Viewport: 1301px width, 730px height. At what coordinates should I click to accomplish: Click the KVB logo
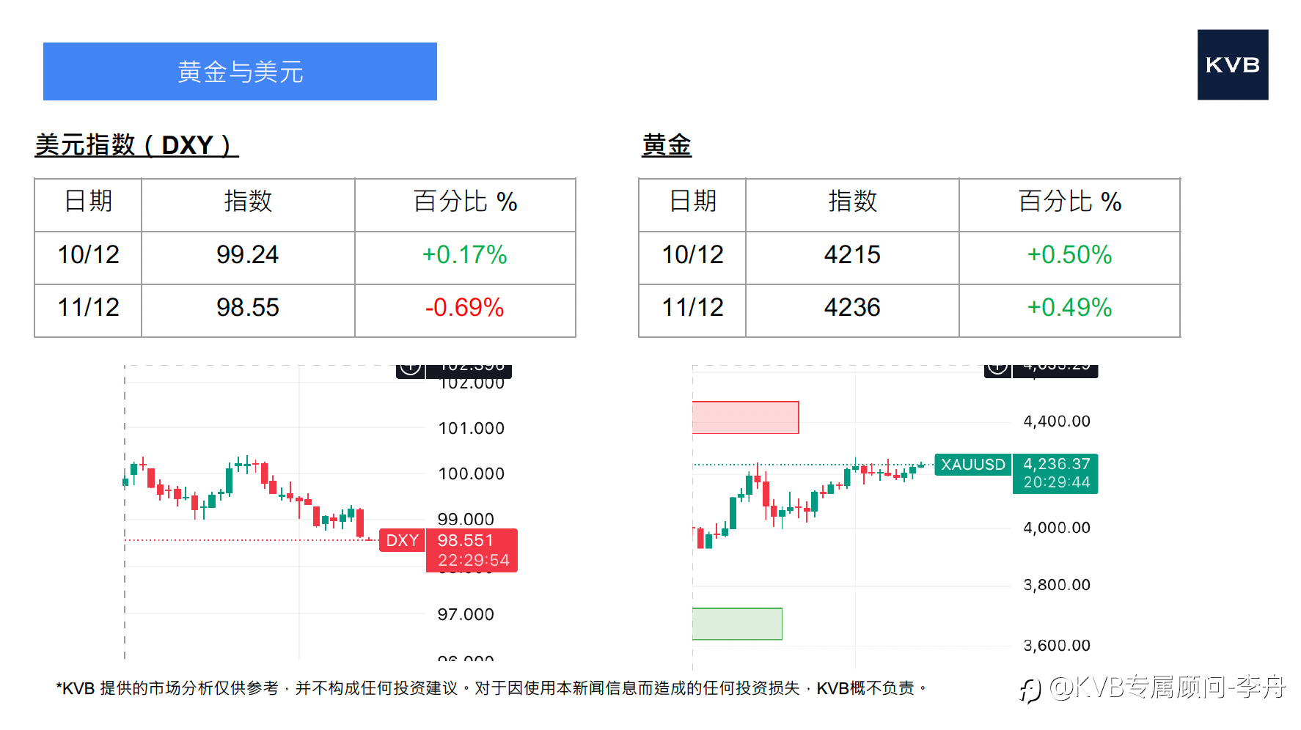[1232, 64]
